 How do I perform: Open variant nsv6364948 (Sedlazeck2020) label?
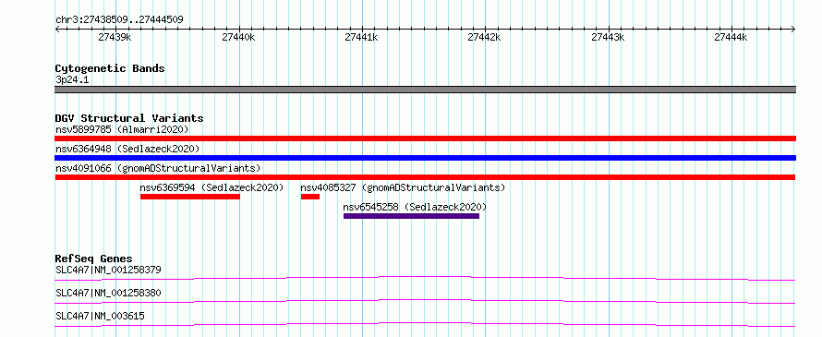[x=127, y=149]
